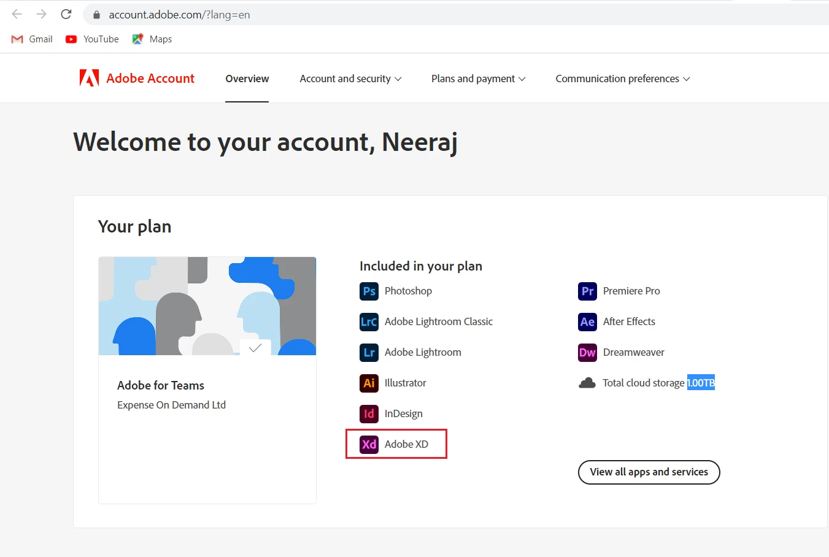Click the Adobe XD label
Image resolution: width=829 pixels, height=557 pixels.
point(406,444)
